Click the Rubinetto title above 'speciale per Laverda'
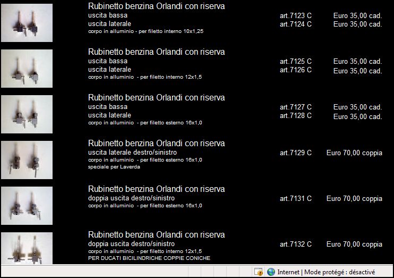This screenshot has height=278, width=394. tap(156, 144)
